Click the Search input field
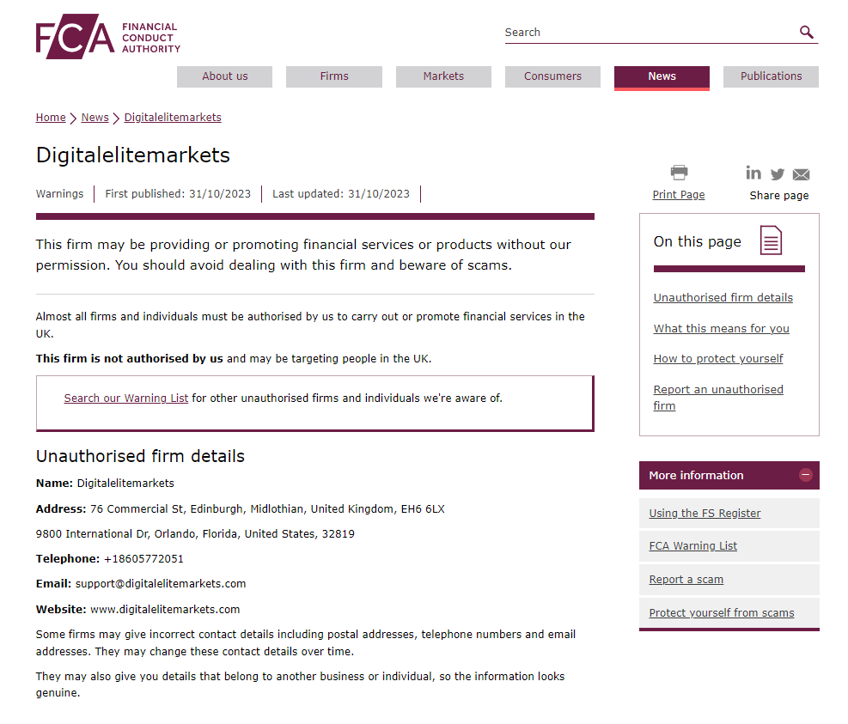Image resolution: width=848 pixels, height=724 pixels. 649,33
